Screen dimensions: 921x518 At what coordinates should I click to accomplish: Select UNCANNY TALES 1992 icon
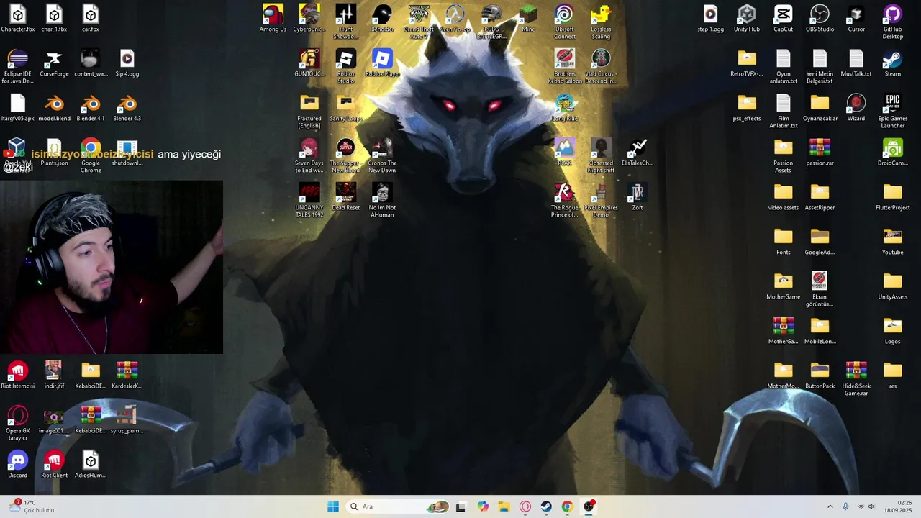pos(309,200)
